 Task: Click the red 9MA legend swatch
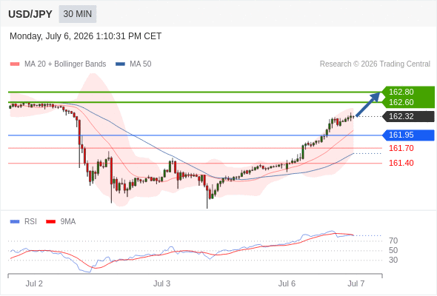point(50,222)
